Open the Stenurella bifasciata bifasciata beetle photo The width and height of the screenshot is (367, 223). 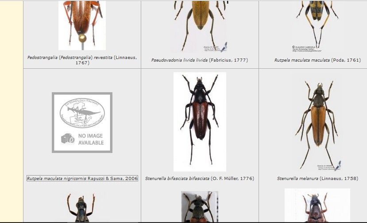click(200, 121)
